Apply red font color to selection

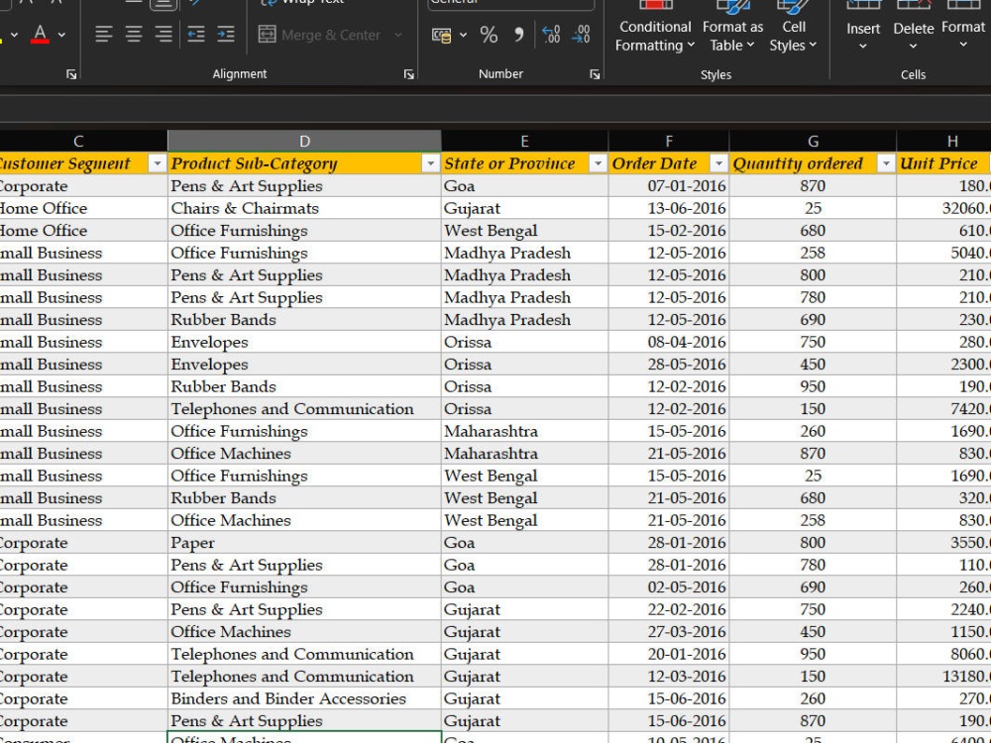(40, 34)
